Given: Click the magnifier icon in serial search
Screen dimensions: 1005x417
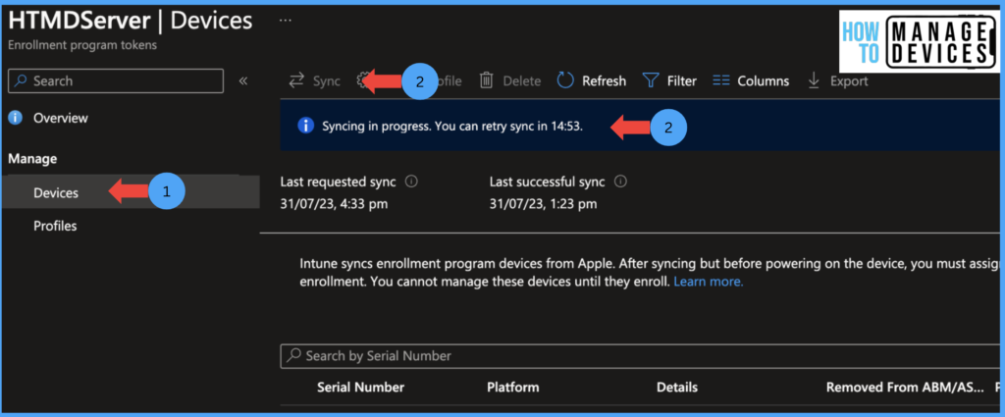Looking at the screenshot, I should [x=293, y=355].
